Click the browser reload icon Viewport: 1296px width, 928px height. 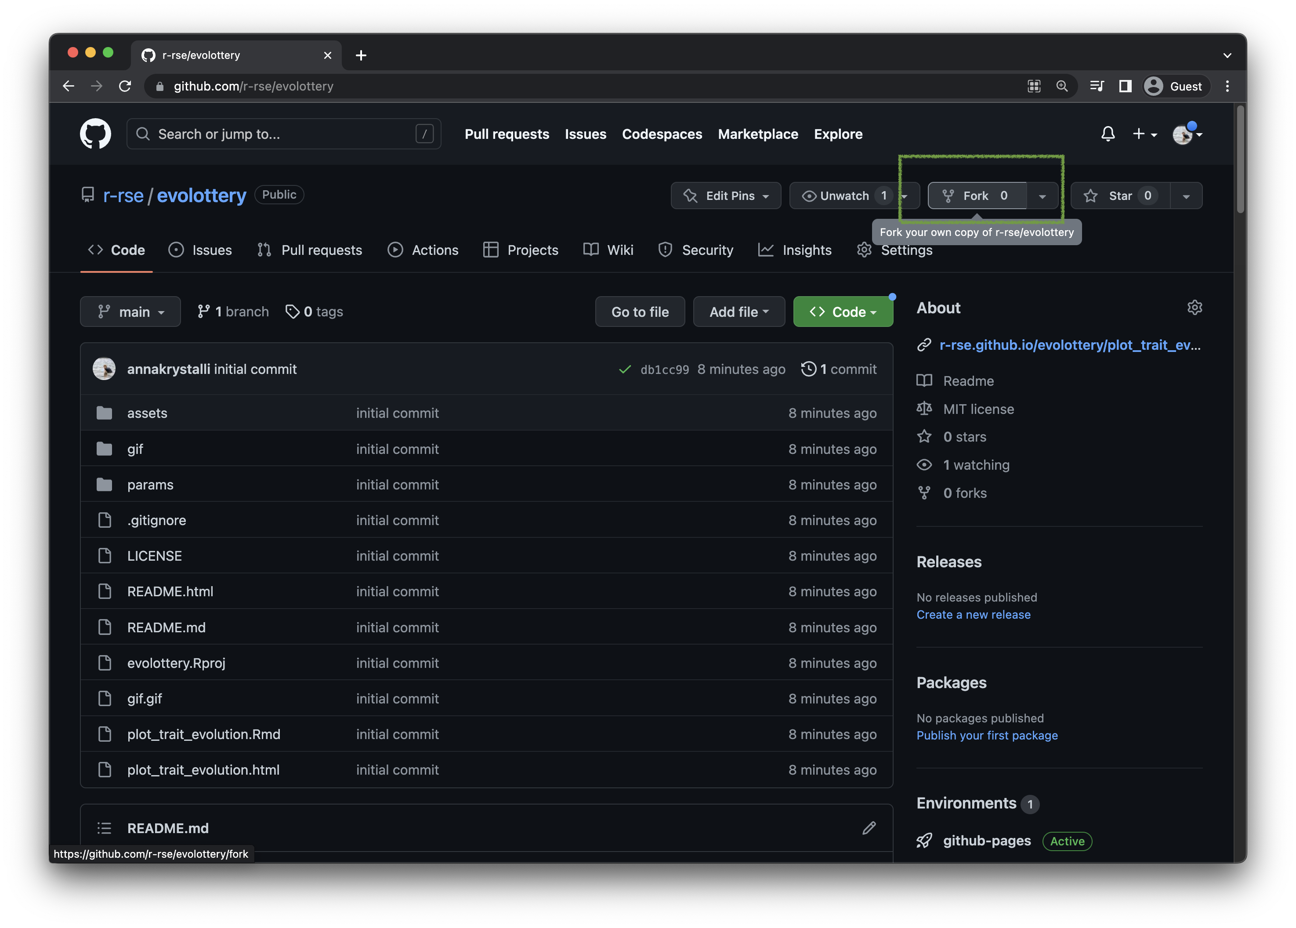pyautogui.click(x=124, y=86)
